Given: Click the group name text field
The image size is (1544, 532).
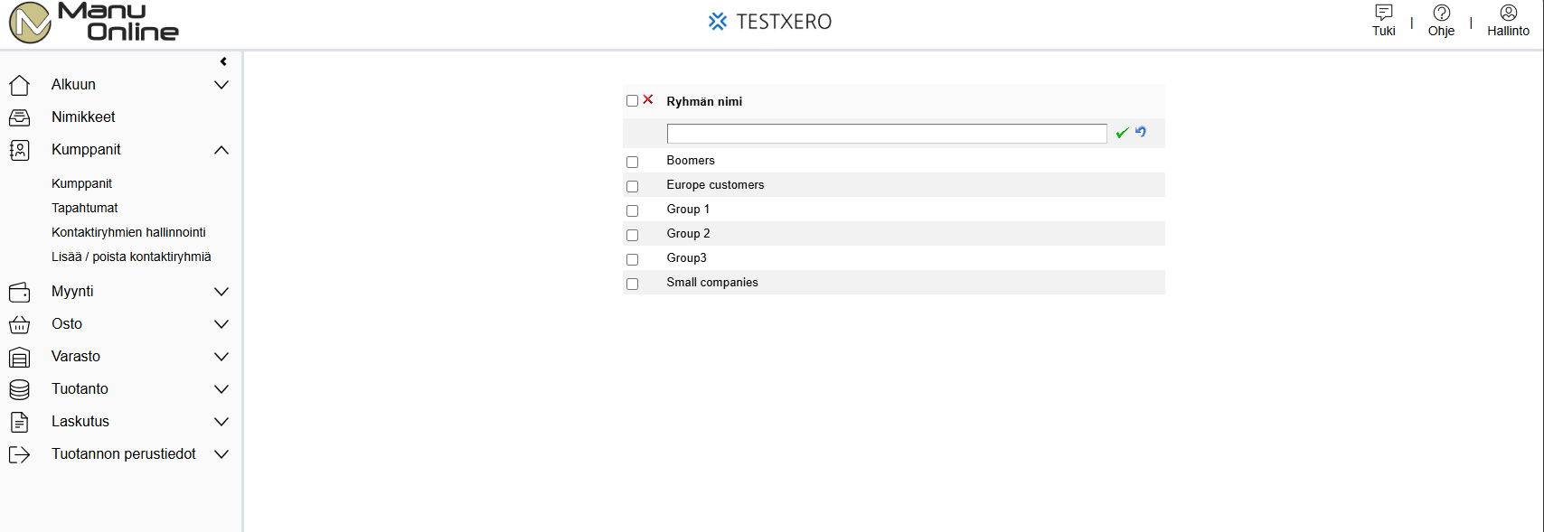Looking at the screenshot, I should click(887, 134).
